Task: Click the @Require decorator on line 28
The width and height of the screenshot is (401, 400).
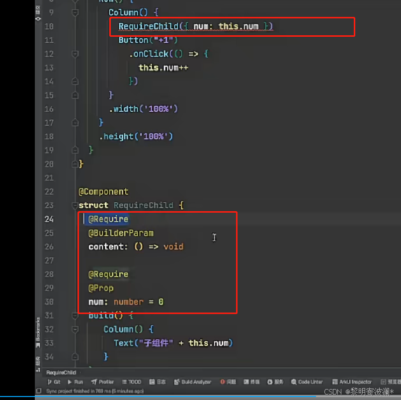Action: pyautogui.click(x=108, y=274)
